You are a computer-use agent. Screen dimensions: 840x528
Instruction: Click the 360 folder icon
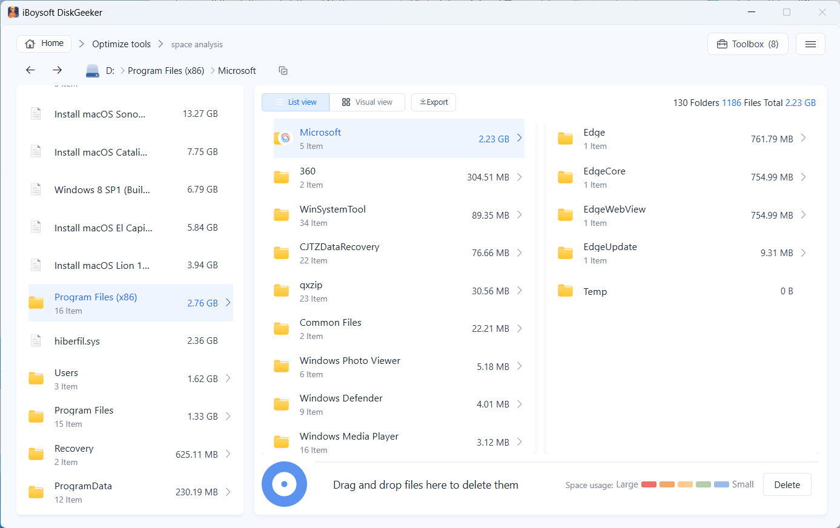[281, 177]
